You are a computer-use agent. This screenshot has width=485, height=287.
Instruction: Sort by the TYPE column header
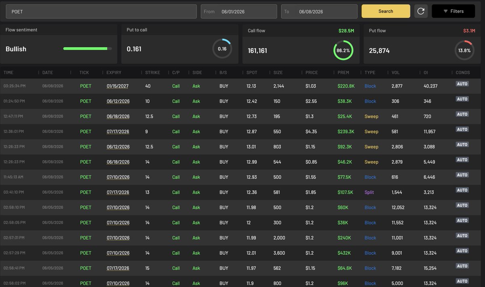coord(370,73)
